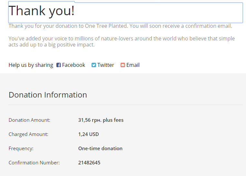This screenshot has width=246, height=176.
Task: Click the "You've added your voice" paragraph
Action: click(x=122, y=42)
